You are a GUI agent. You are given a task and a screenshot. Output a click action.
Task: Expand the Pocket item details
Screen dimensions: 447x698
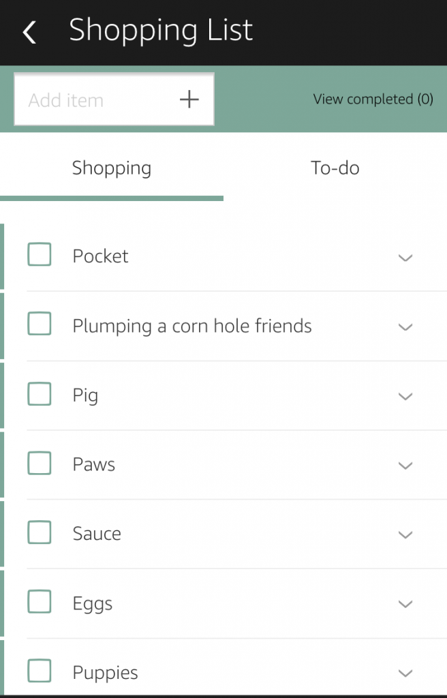tap(405, 258)
